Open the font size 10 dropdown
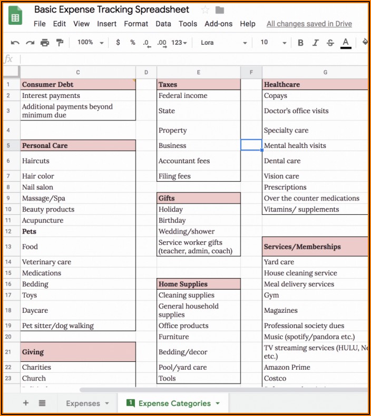371x416 pixels. click(x=273, y=43)
